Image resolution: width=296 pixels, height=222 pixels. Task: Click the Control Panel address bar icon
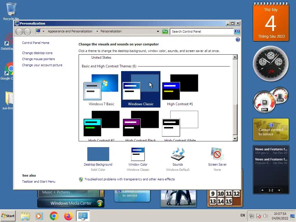click(x=38, y=31)
